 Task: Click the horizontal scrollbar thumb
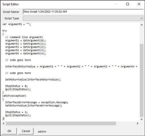pos(61,123)
